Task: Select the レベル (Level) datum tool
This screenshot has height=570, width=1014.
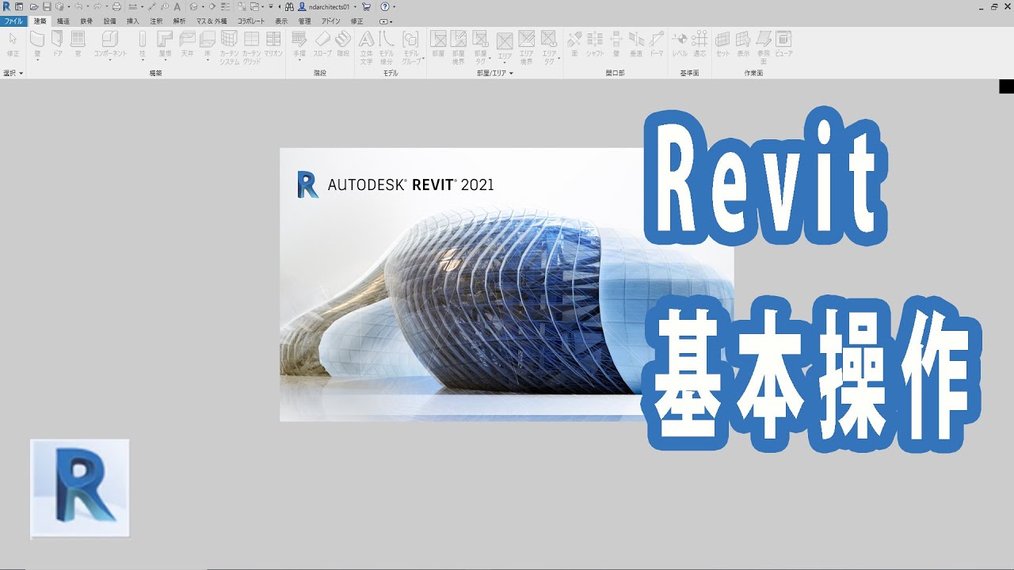Action: coord(680,44)
